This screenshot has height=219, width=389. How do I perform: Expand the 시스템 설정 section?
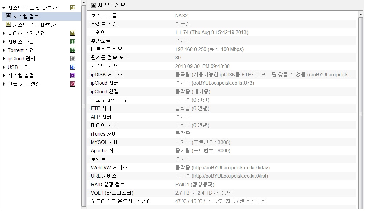(x=4, y=75)
